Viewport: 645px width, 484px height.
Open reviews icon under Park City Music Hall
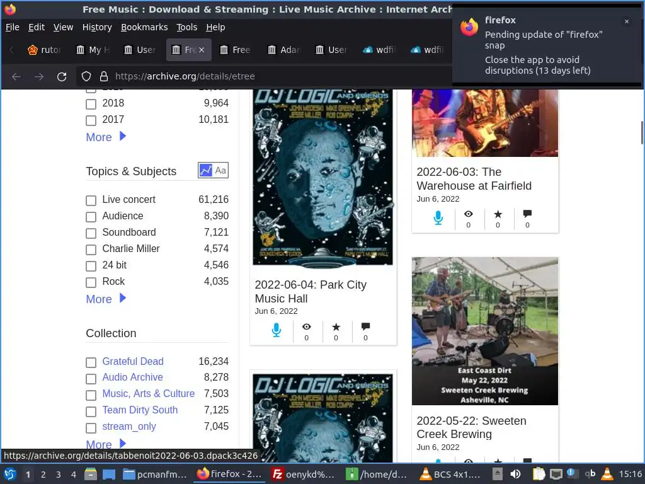pyautogui.click(x=366, y=326)
